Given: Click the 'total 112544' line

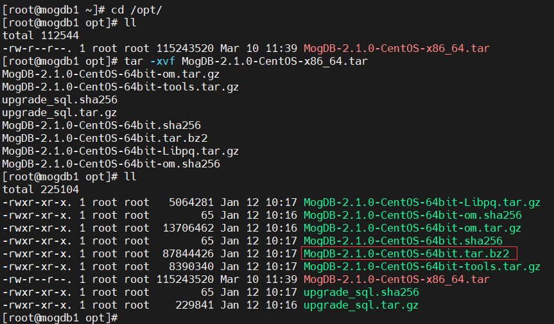Looking at the screenshot, I should pos(40,35).
